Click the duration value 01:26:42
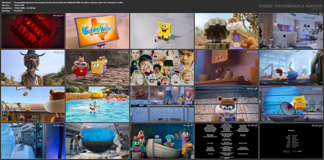Image resolution: width=324 pixels, height=160 pixels. pos(19,11)
